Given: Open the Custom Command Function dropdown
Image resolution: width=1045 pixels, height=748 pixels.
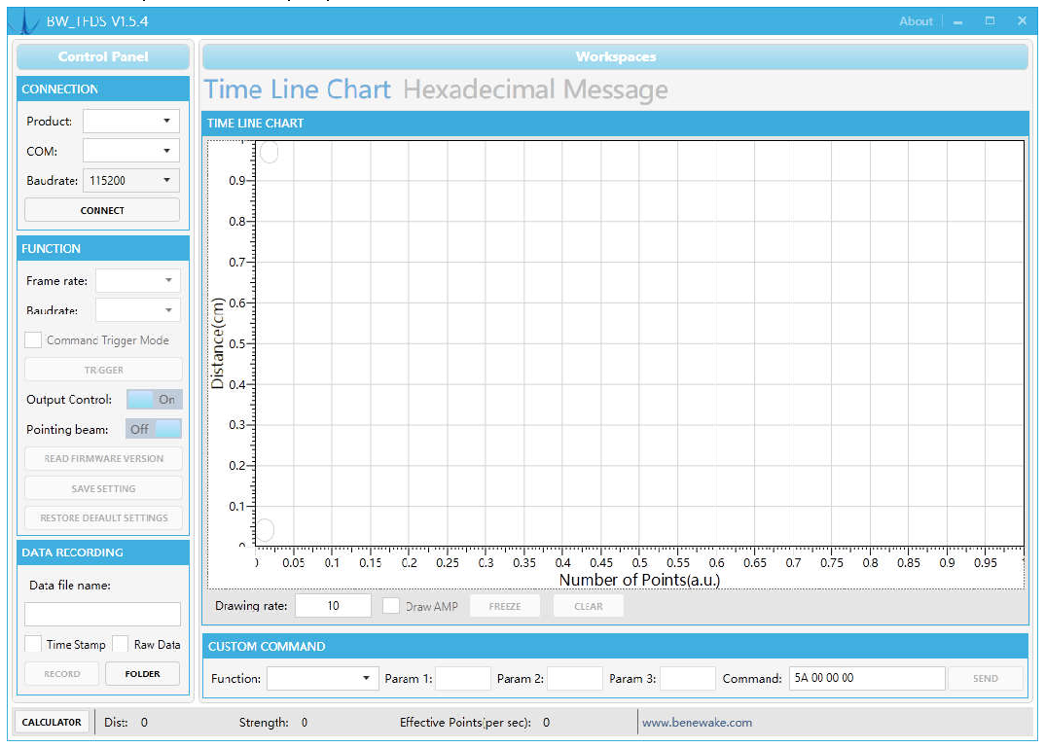Looking at the screenshot, I should coord(323,678).
